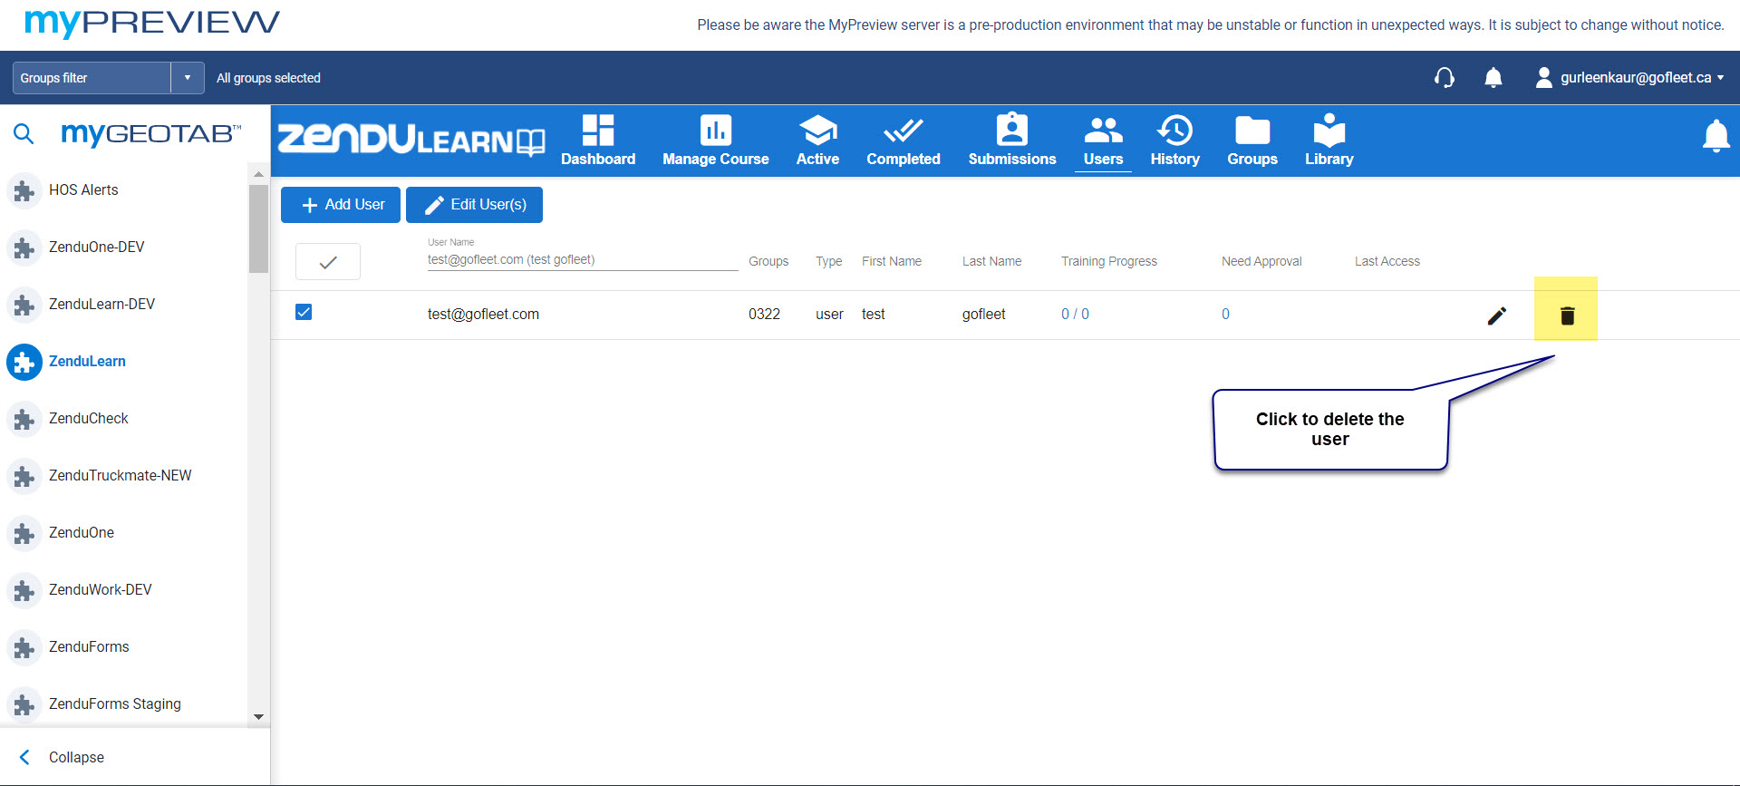Uncheck the test@gofleet.com row checkbox

(304, 313)
